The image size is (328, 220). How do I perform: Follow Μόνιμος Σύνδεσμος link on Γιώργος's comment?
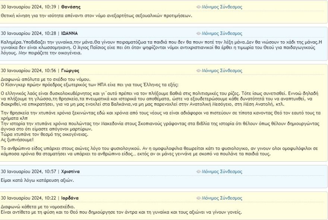pos(222,71)
